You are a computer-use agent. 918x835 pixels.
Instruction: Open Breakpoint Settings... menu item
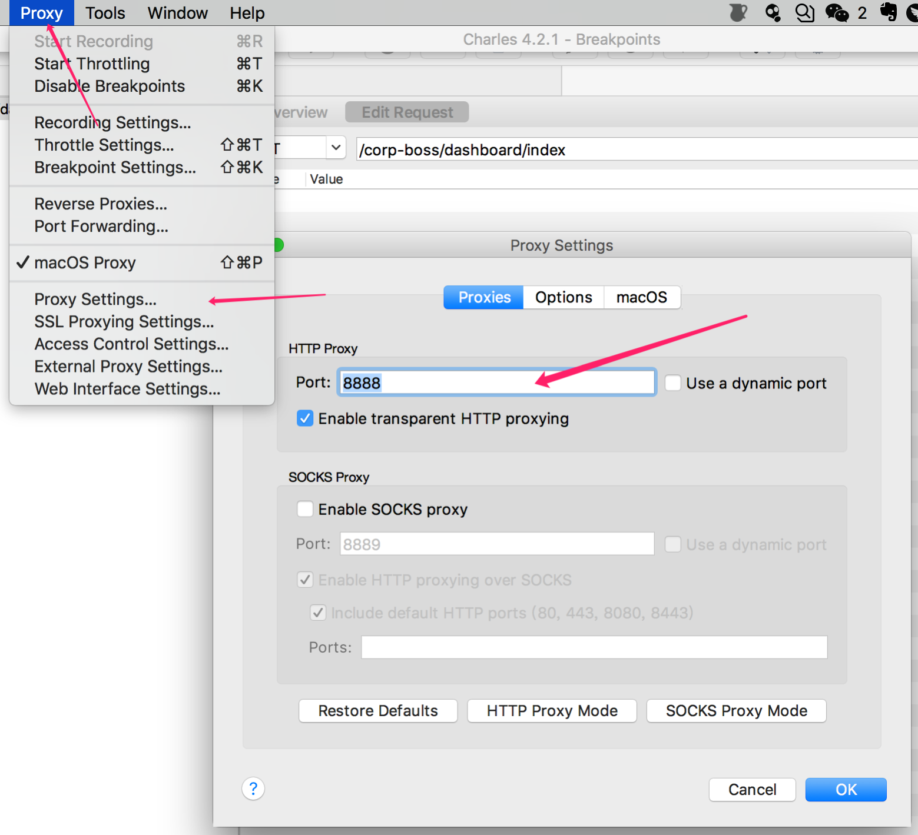(x=142, y=167)
